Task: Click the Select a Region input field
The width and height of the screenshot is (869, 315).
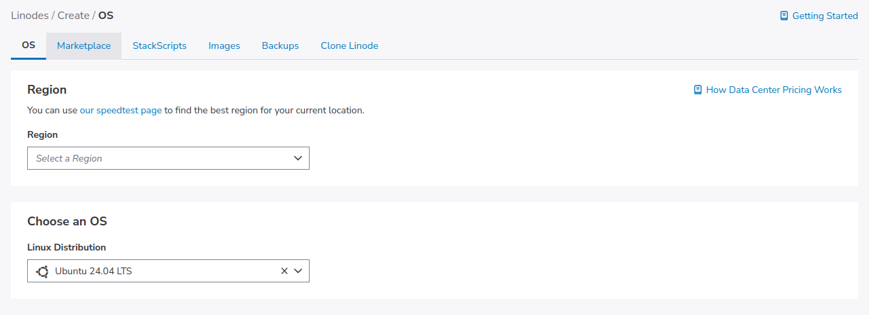Action: 156,158
